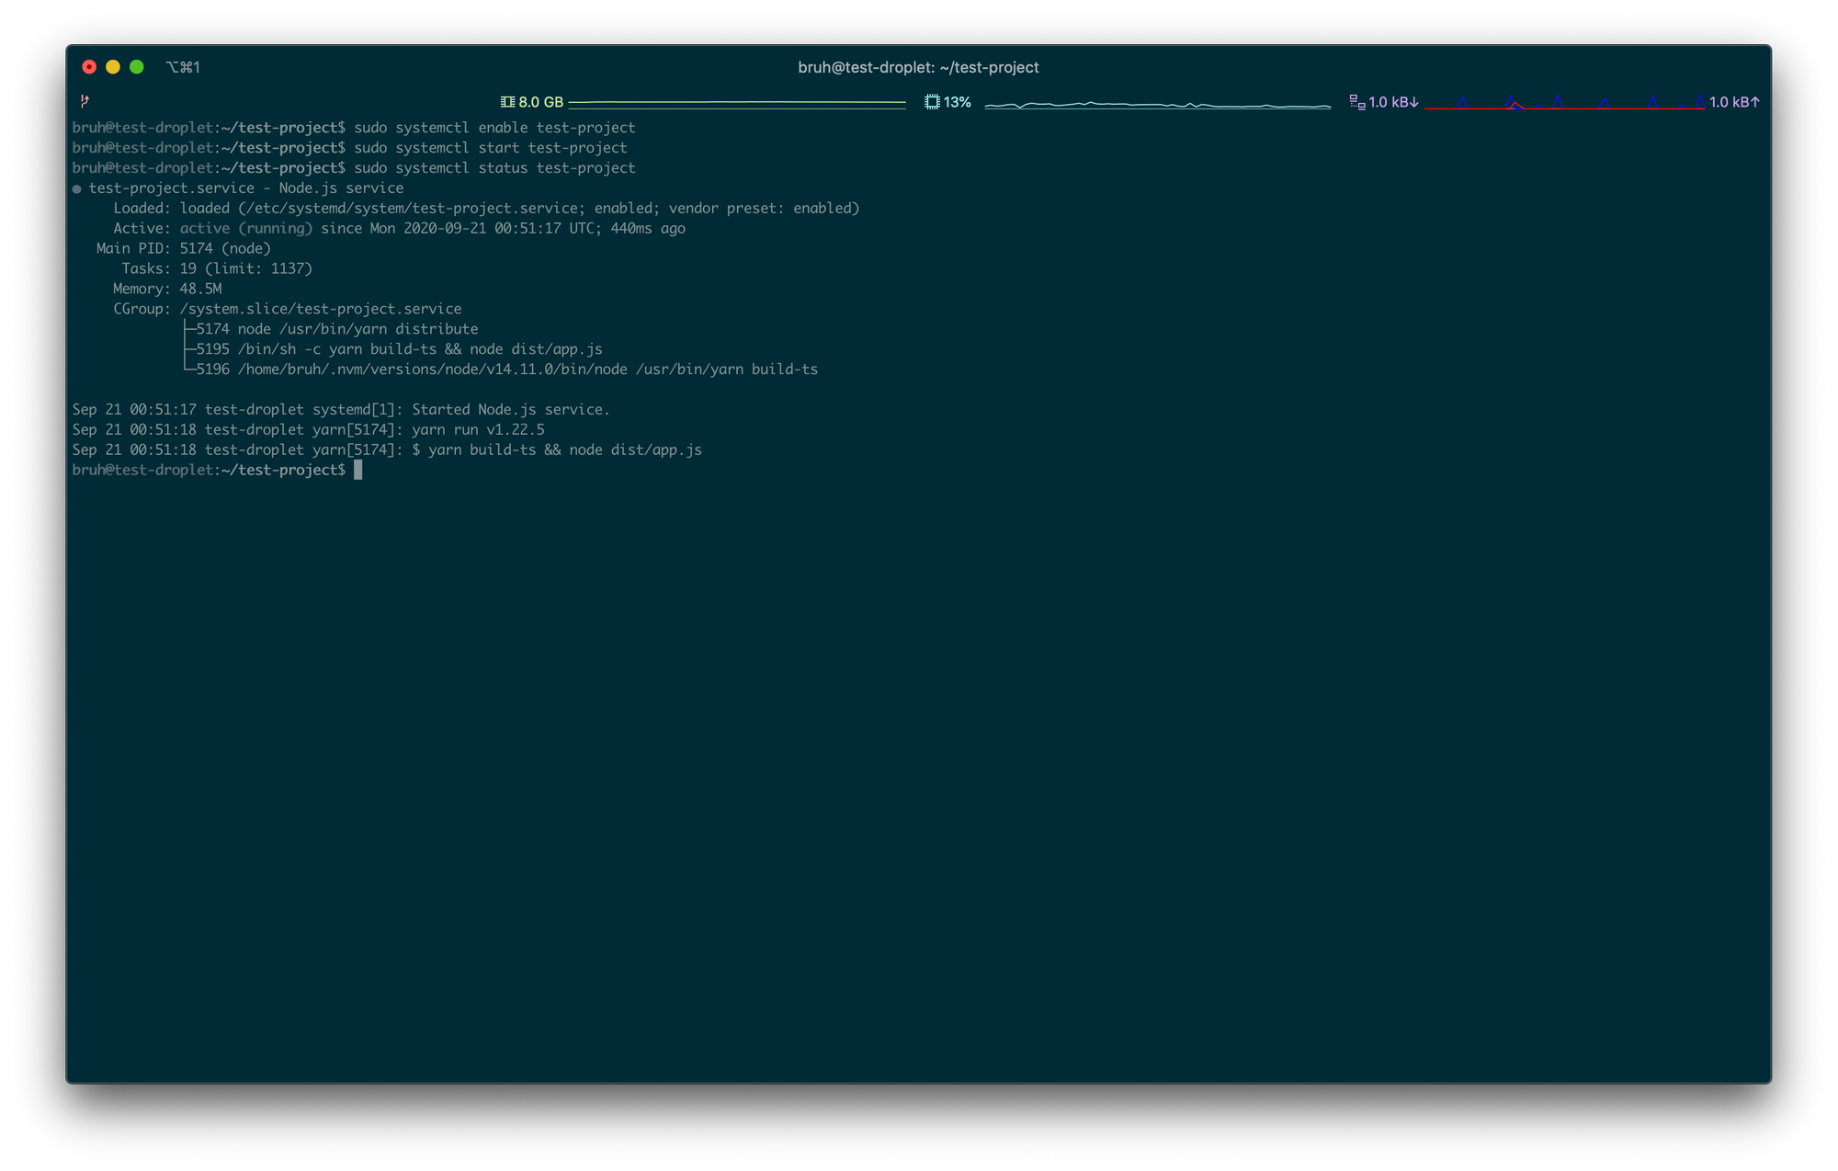Click the systemctl enable test-project command

(x=494, y=128)
